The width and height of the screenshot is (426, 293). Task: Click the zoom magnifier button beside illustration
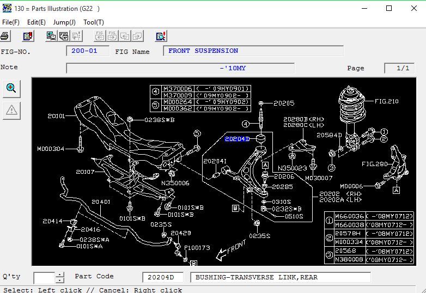click(x=11, y=89)
